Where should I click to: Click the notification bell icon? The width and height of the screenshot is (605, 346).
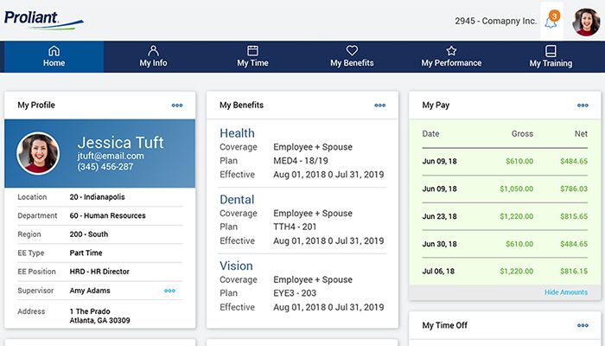tap(551, 22)
